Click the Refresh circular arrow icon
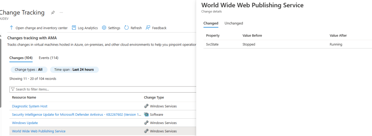 pos(126,27)
